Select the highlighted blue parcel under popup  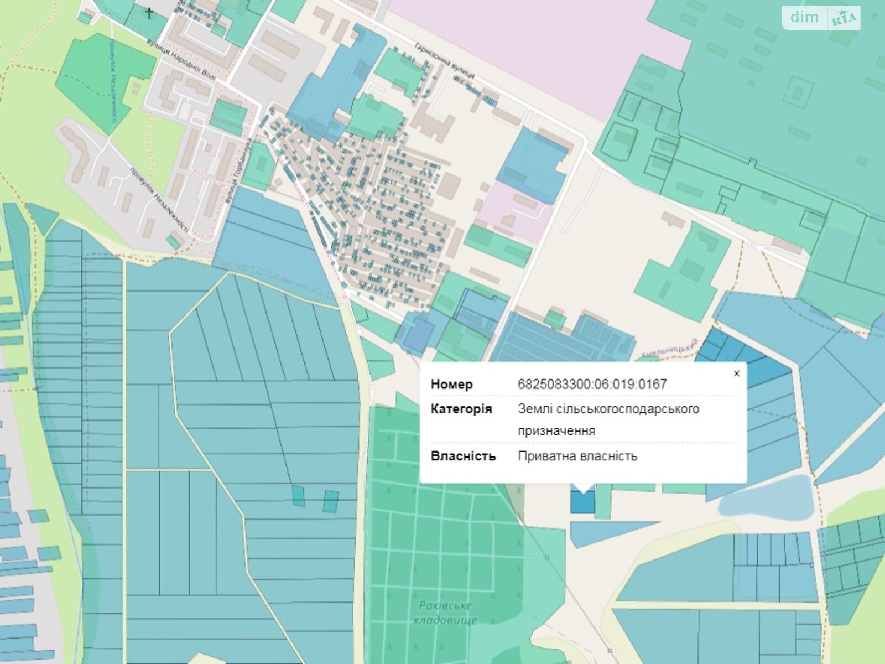[582, 501]
